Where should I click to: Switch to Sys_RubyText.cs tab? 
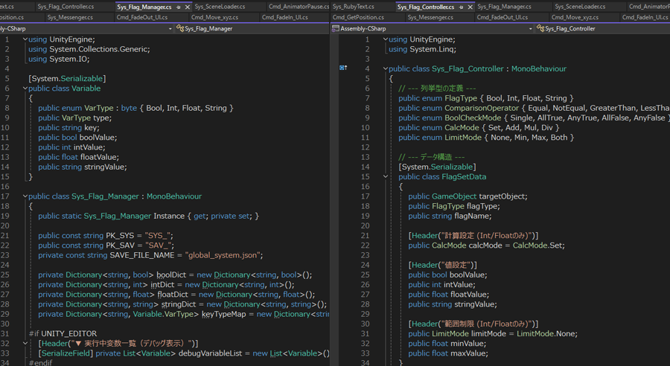pos(353,7)
